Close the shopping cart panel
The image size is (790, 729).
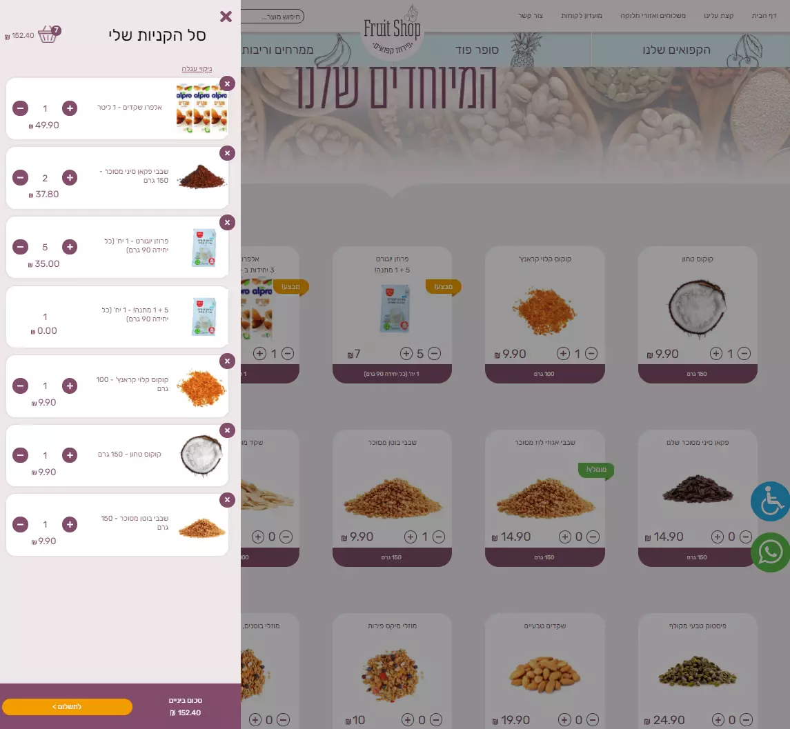click(x=226, y=17)
